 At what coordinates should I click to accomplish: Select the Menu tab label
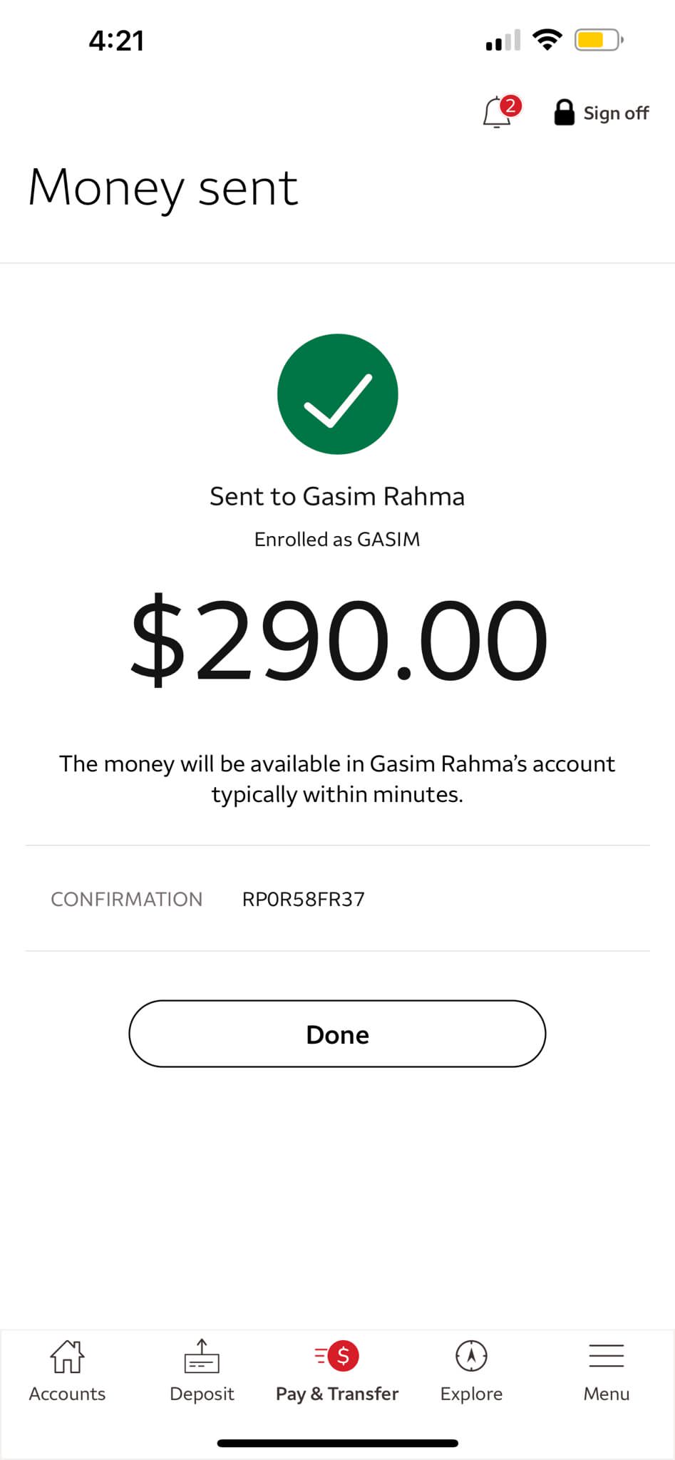(x=607, y=1394)
